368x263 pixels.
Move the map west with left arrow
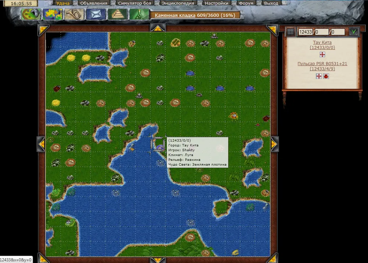click(41, 144)
